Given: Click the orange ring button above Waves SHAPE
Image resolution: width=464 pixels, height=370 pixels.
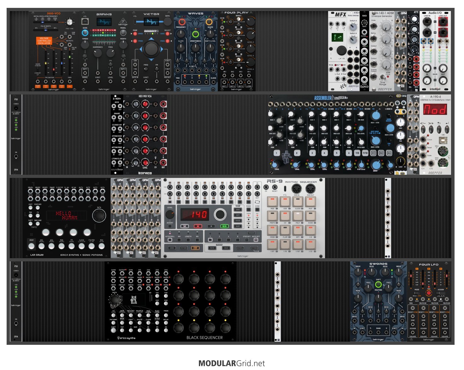Looking at the screenshot, I should (209, 22).
